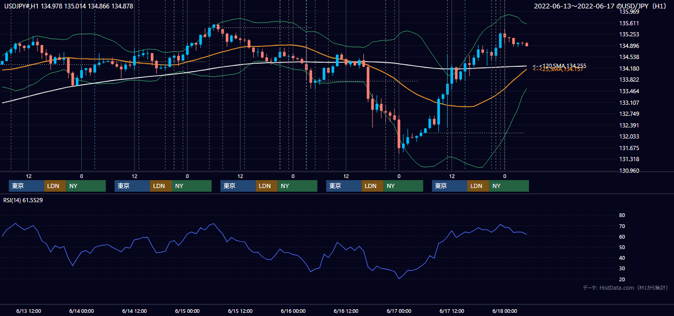Click price axis value 133.822
This screenshot has width=674, height=316.
(630, 80)
